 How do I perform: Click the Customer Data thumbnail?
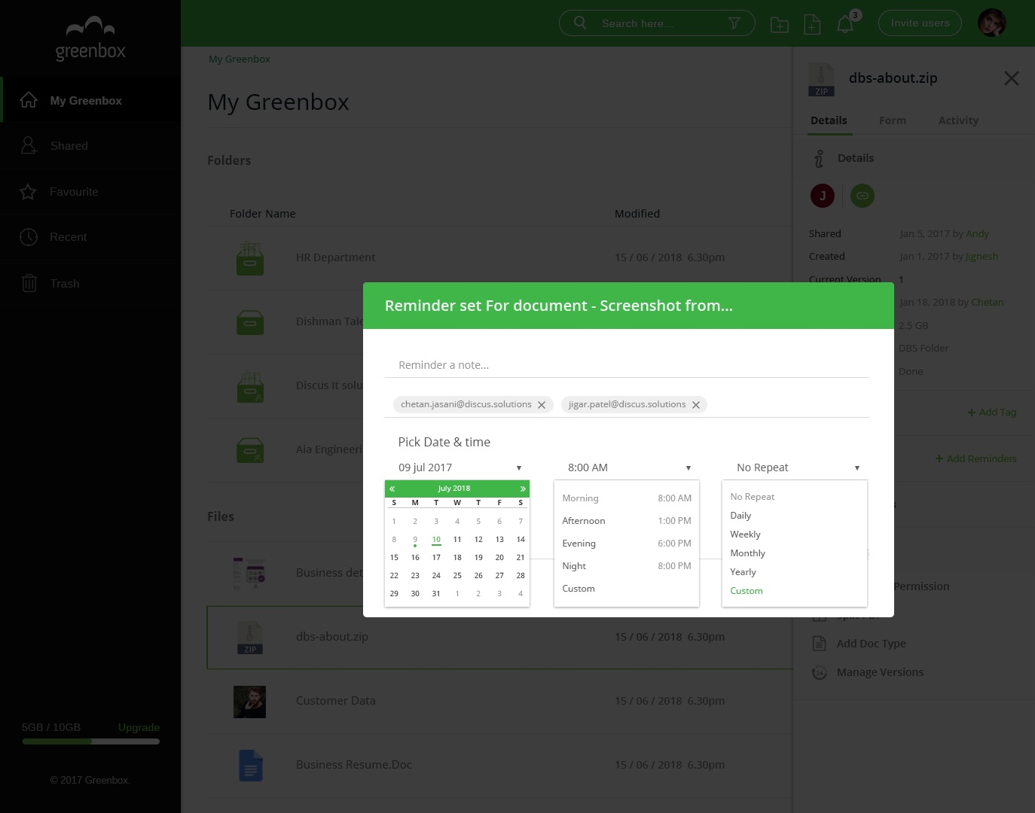click(250, 702)
